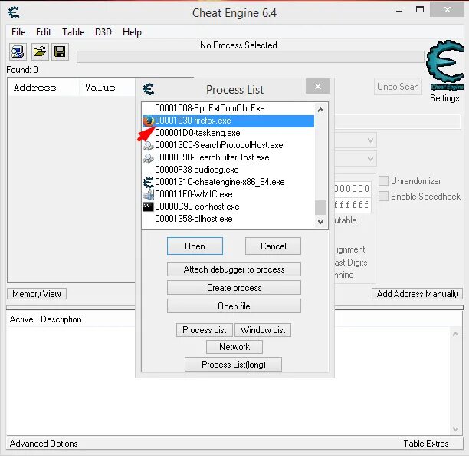Click the Process List button
The image size is (469, 456).
(205, 330)
